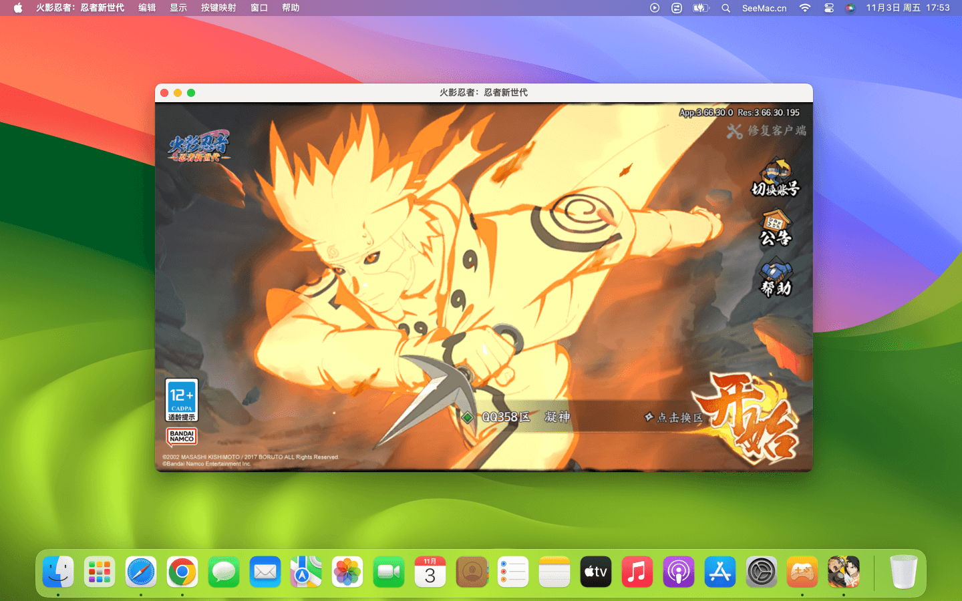Click the battery status icon

(700, 8)
